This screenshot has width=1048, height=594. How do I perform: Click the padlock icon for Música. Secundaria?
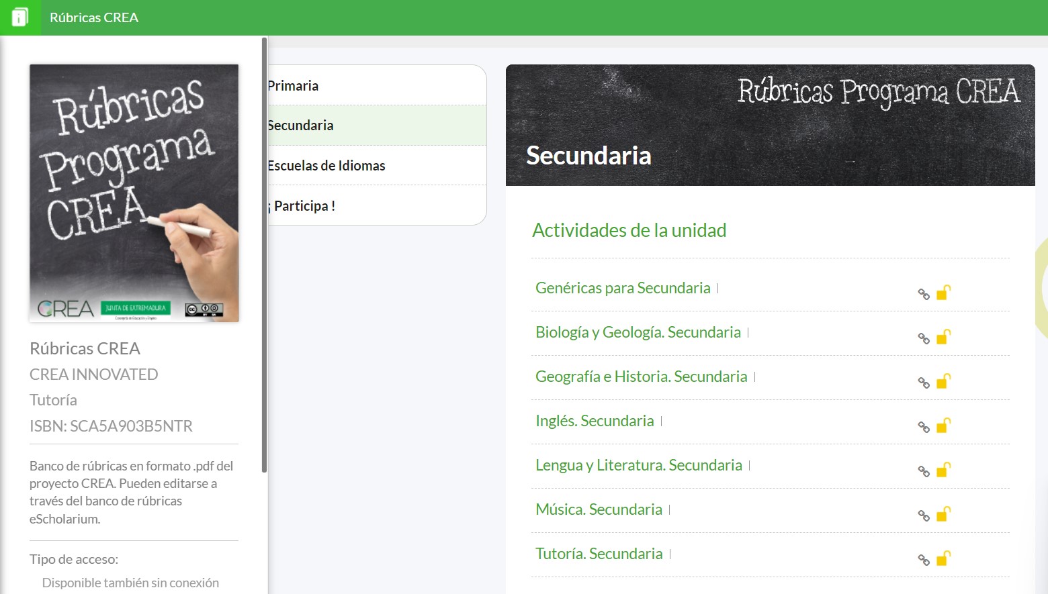[x=943, y=514]
